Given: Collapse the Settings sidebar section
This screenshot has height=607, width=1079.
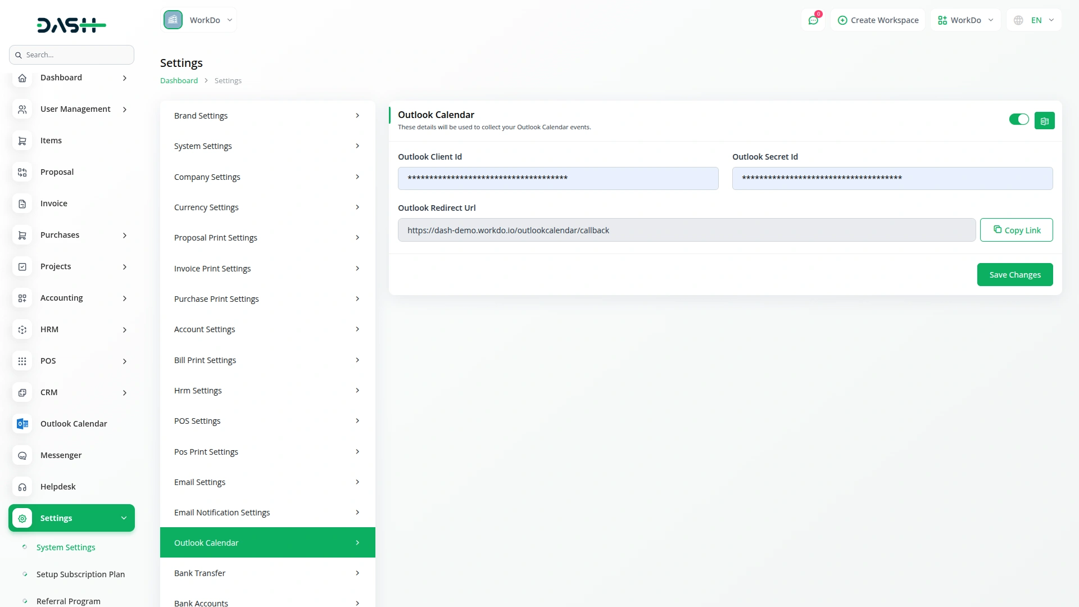Looking at the screenshot, I should tap(71, 518).
